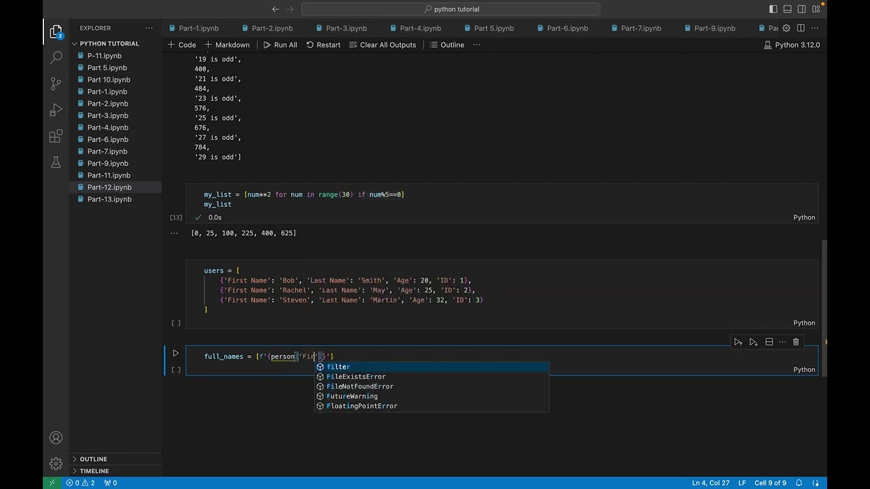Open more editor actions in the tab bar
870x489 pixels.
(815, 28)
